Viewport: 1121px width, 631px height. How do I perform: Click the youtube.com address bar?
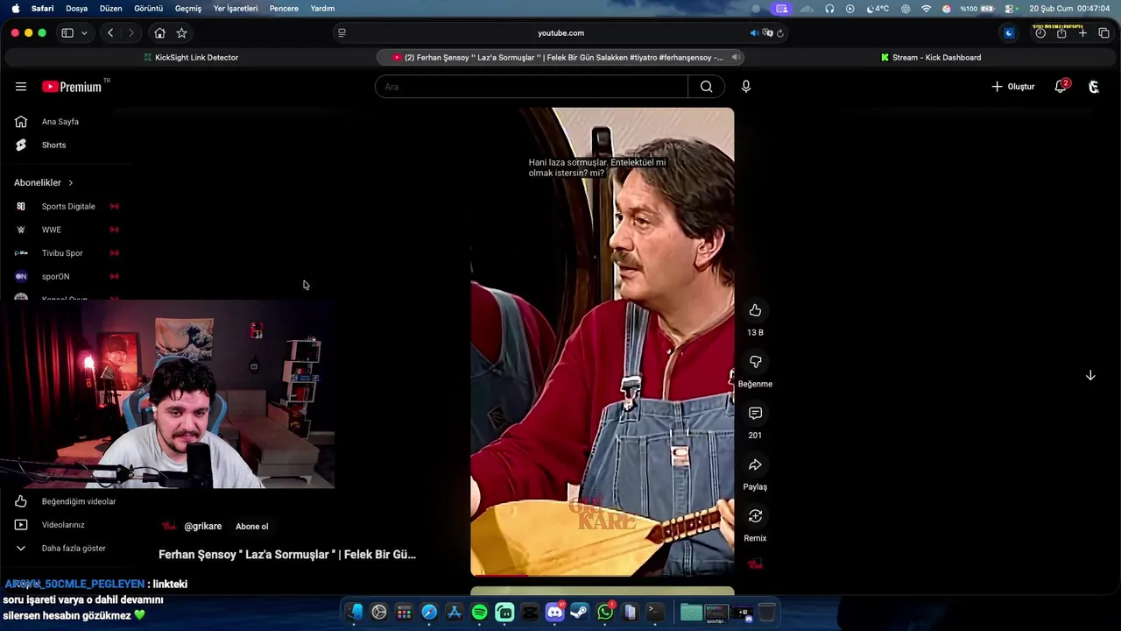[x=560, y=33]
